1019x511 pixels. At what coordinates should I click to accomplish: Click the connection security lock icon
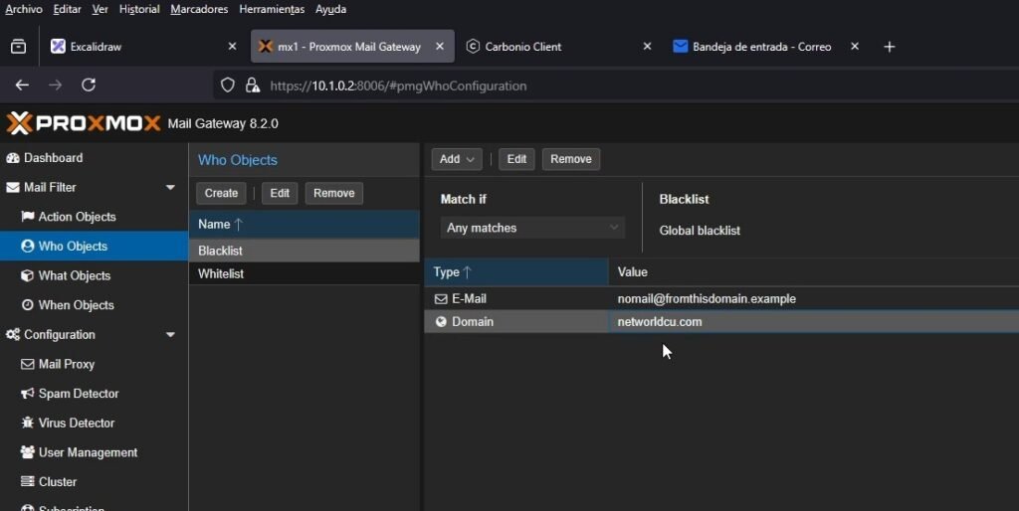(x=253, y=85)
